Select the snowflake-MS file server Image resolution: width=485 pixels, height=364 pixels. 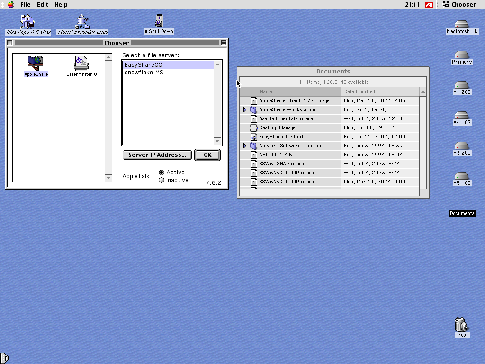click(x=168, y=73)
